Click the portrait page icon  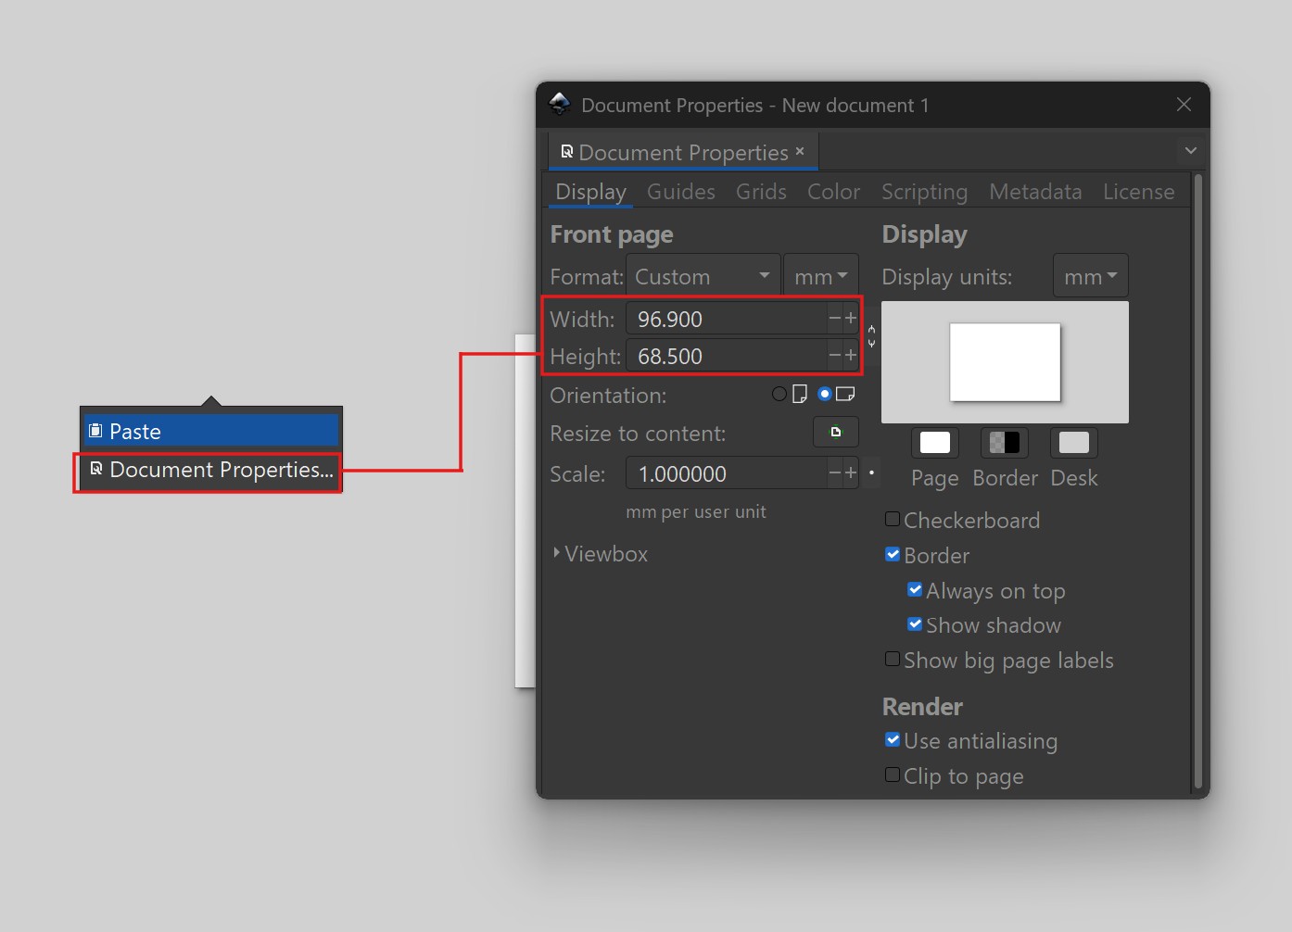pyautogui.click(x=800, y=394)
